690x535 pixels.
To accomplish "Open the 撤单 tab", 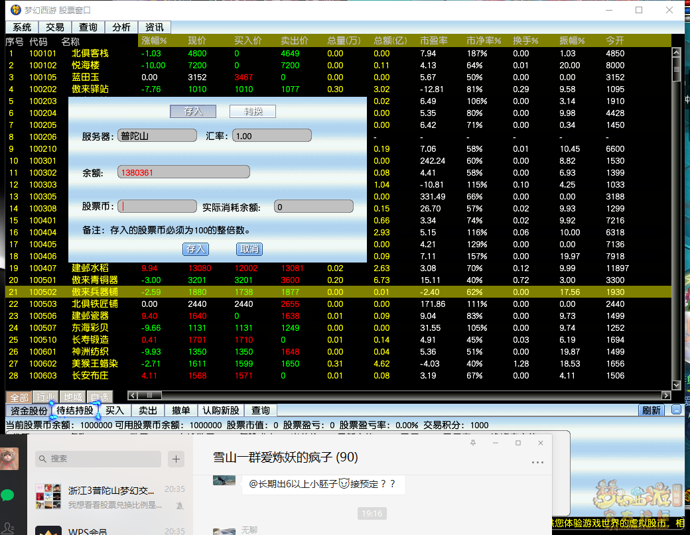I will (181, 410).
